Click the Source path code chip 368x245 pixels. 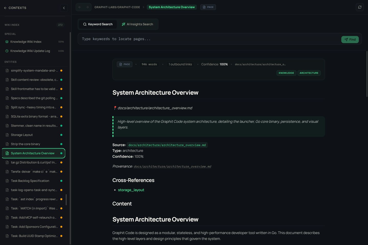pos(167,145)
